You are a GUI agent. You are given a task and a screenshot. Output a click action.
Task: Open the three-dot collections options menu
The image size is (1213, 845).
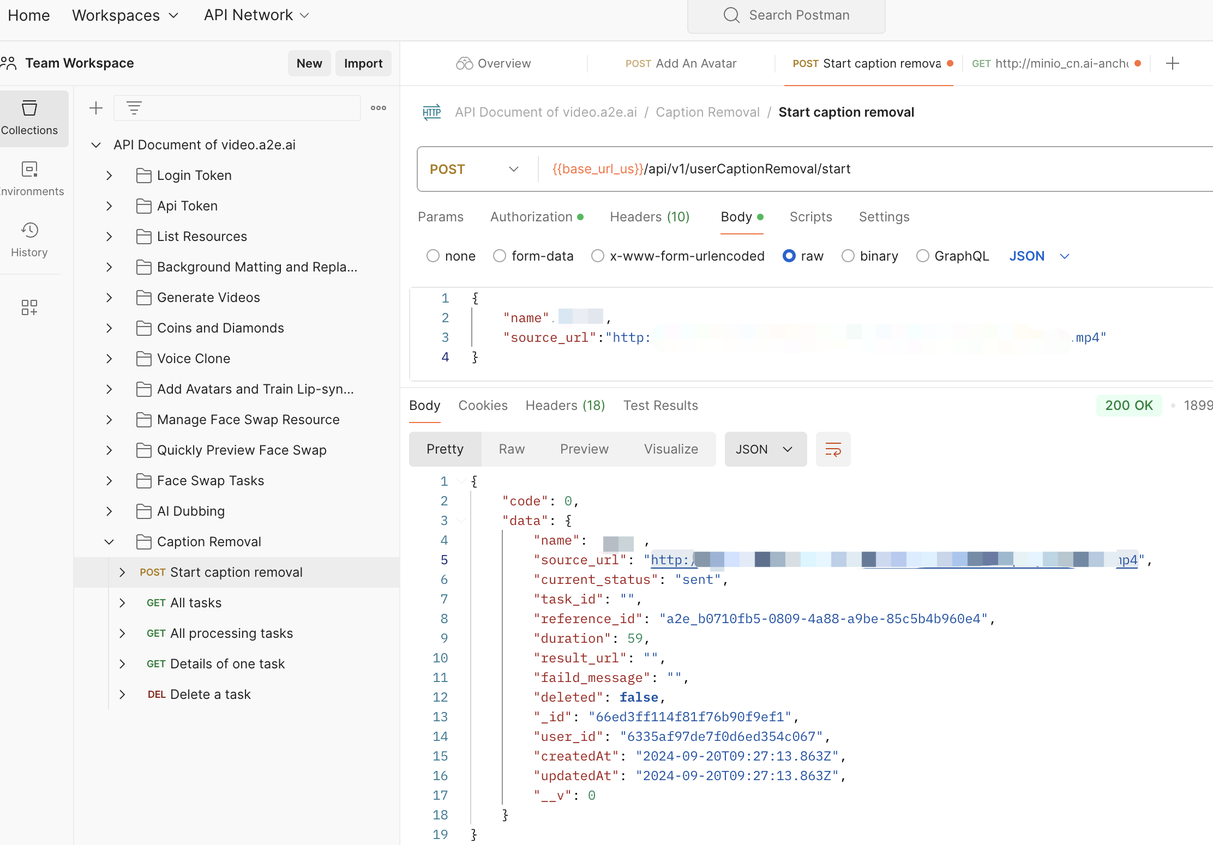click(379, 108)
